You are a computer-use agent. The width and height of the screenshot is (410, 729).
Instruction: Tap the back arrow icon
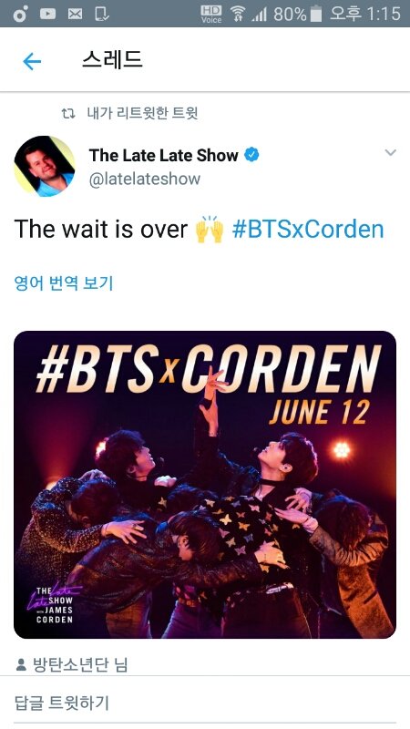point(32,61)
